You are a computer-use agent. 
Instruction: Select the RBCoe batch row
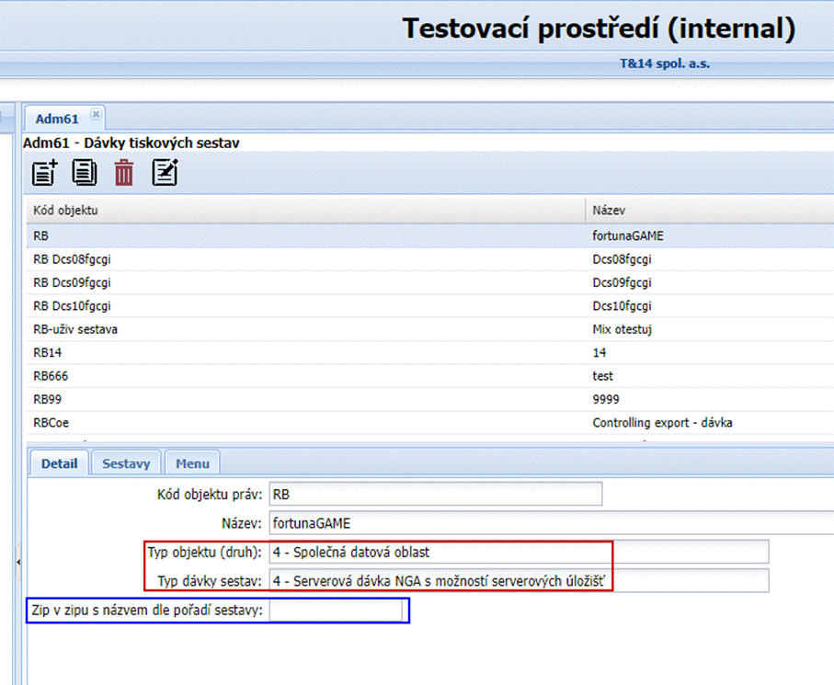coord(276,422)
